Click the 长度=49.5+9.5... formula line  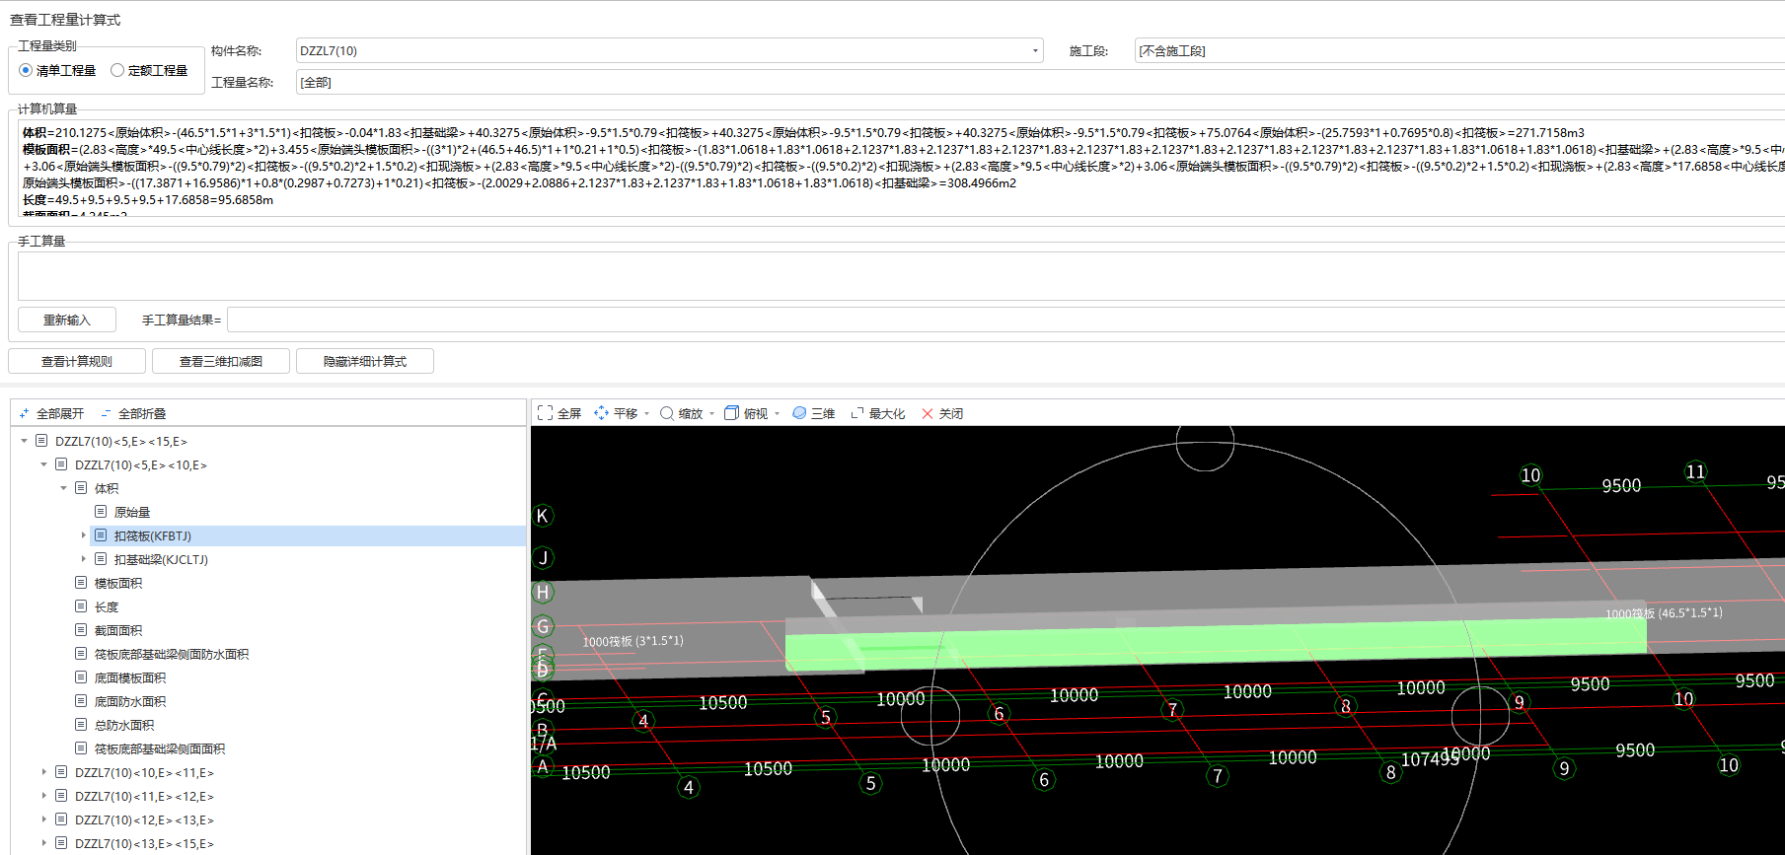pyautogui.click(x=148, y=199)
